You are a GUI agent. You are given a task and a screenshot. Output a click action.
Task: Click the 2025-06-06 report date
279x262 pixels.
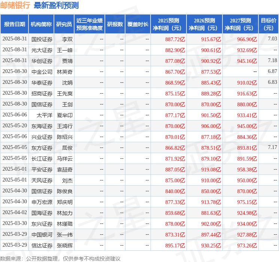point(15,115)
